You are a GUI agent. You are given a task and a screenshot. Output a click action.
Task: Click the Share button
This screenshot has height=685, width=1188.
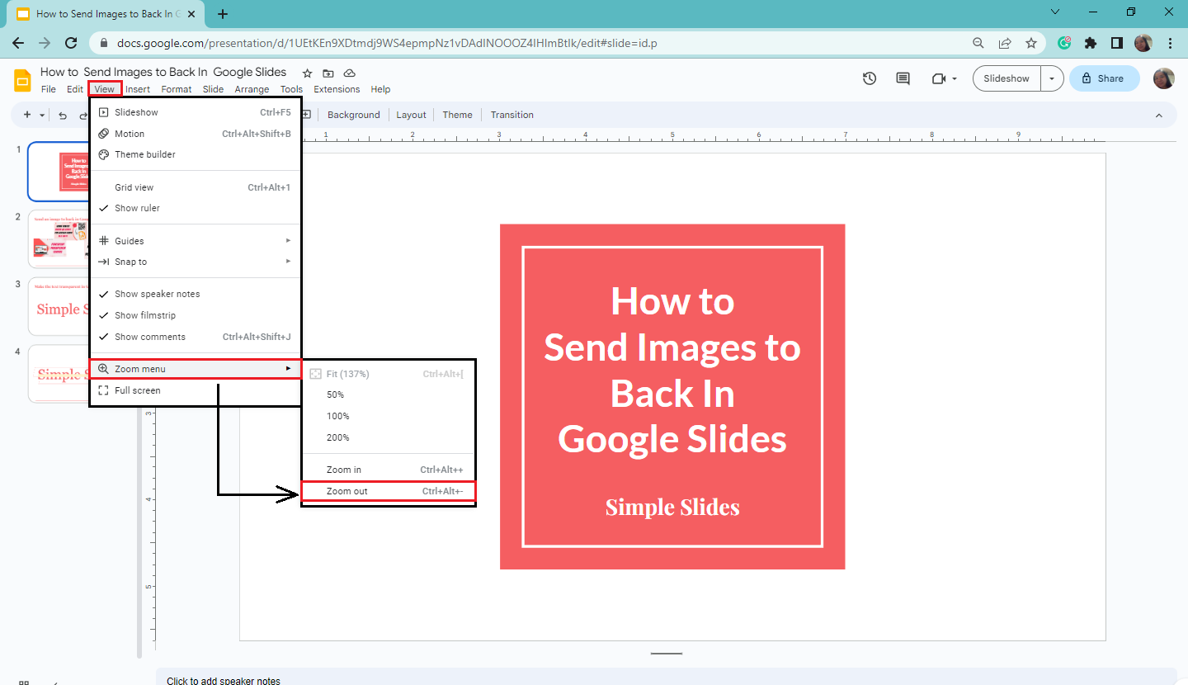point(1105,78)
